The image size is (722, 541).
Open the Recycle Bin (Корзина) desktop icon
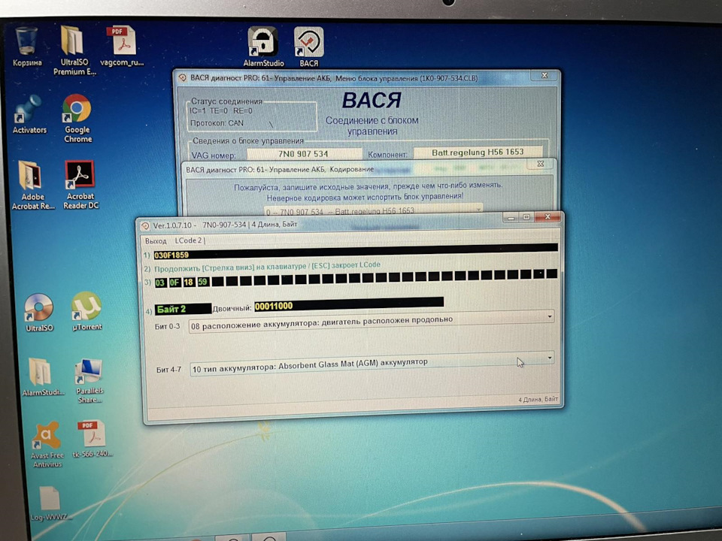pyautogui.click(x=26, y=47)
